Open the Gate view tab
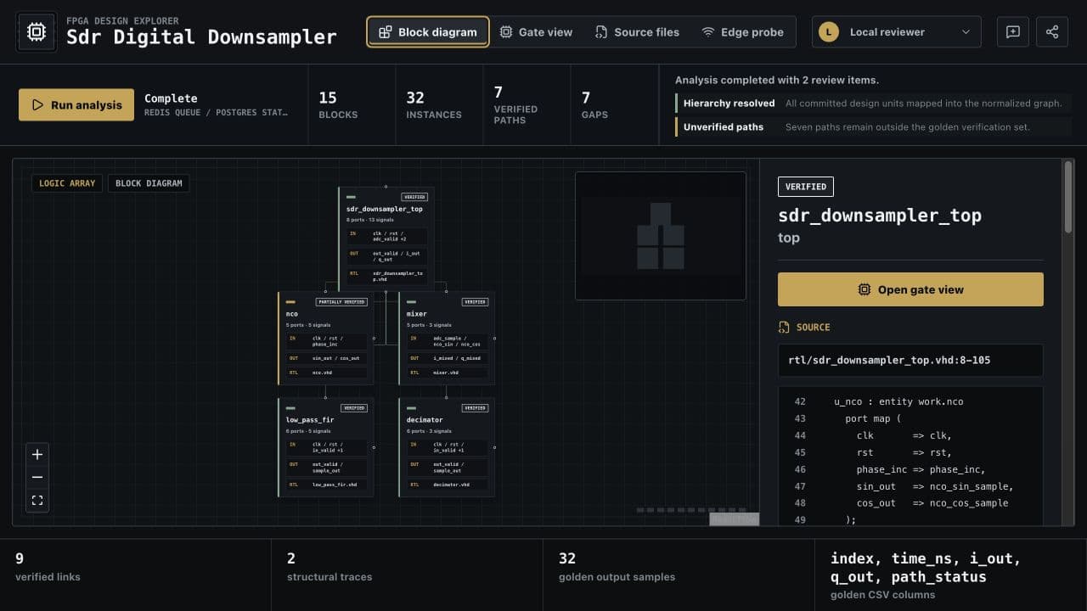1087x611 pixels. 536,32
